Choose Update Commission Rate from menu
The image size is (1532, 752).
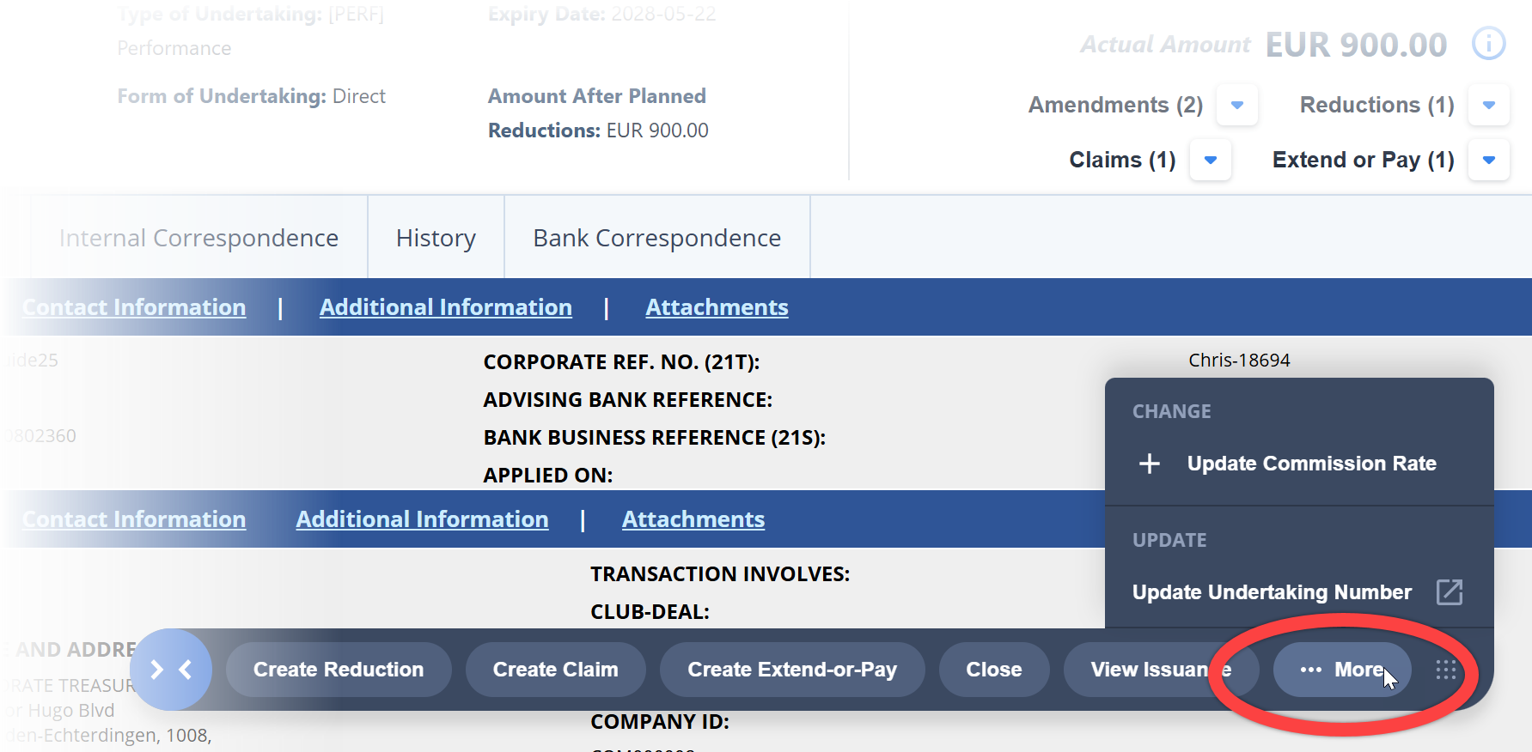(x=1311, y=464)
